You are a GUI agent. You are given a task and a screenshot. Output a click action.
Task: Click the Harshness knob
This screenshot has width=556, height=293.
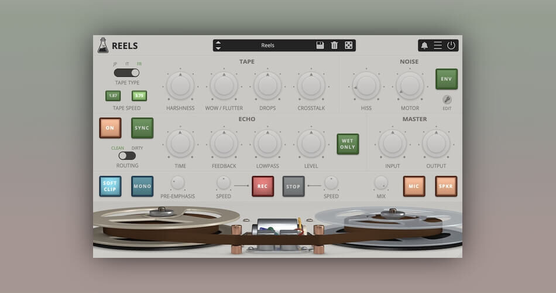(180, 86)
